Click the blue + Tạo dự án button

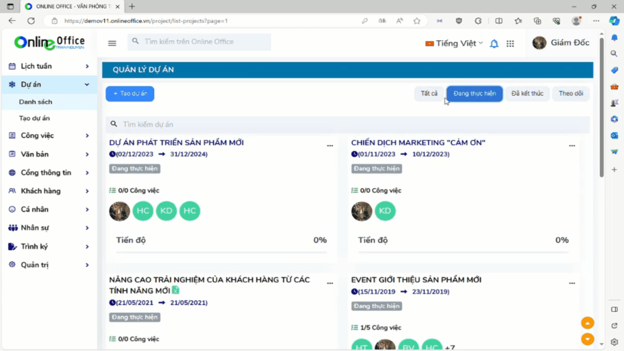[130, 94]
